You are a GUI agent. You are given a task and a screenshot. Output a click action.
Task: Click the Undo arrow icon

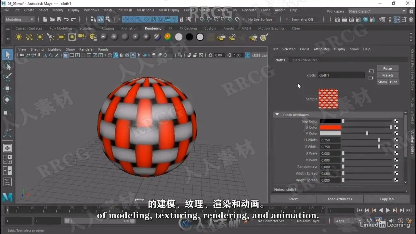point(66,19)
